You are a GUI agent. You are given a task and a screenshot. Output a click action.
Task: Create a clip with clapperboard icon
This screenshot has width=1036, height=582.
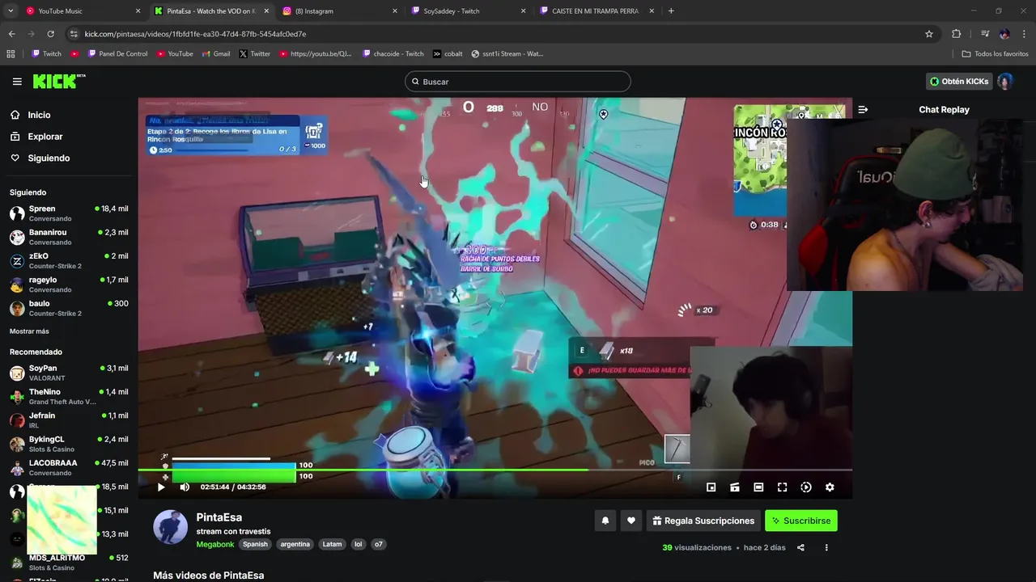(735, 487)
